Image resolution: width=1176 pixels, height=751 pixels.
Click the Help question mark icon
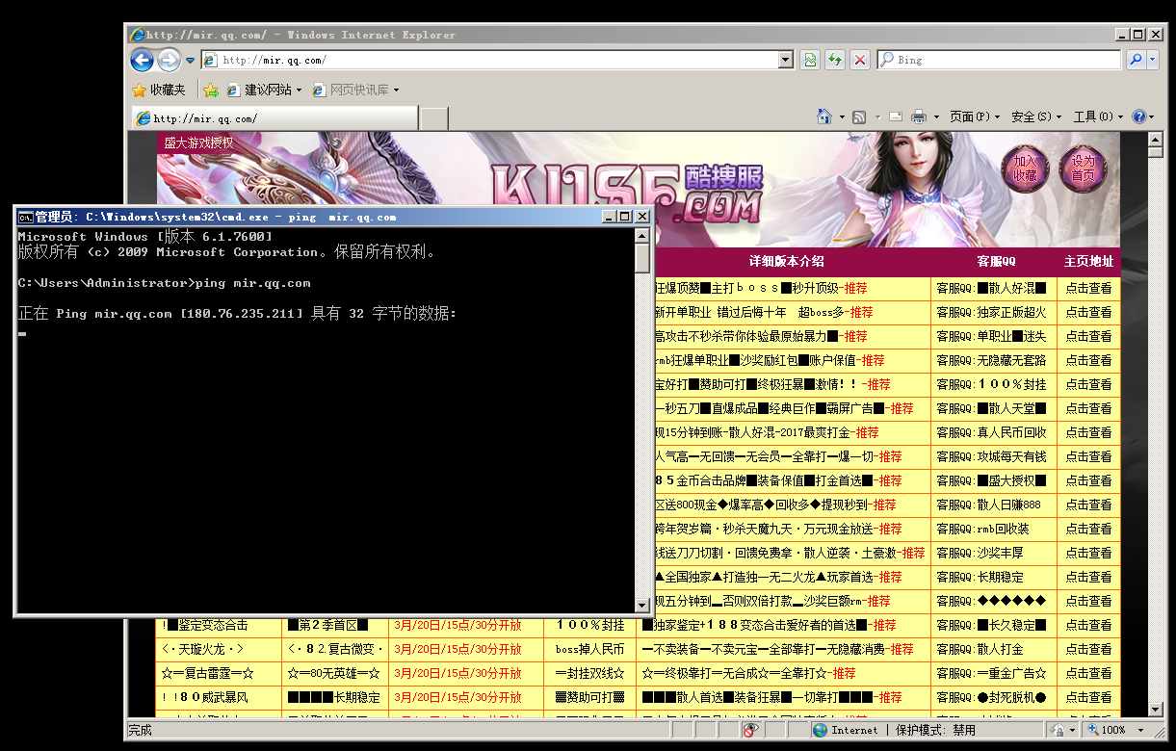click(1139, 117)
